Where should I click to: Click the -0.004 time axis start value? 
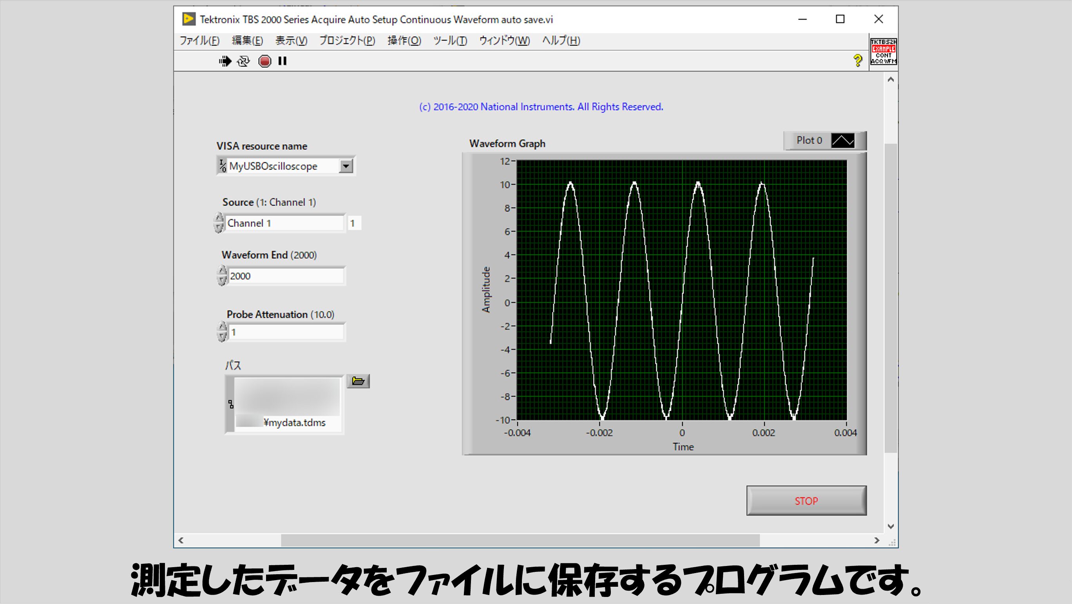click(517, 433)
